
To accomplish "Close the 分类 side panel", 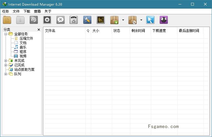I will coord(39,29).
